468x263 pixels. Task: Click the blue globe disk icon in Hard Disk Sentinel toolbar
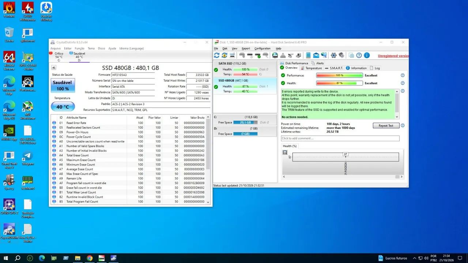coord(275,55)
